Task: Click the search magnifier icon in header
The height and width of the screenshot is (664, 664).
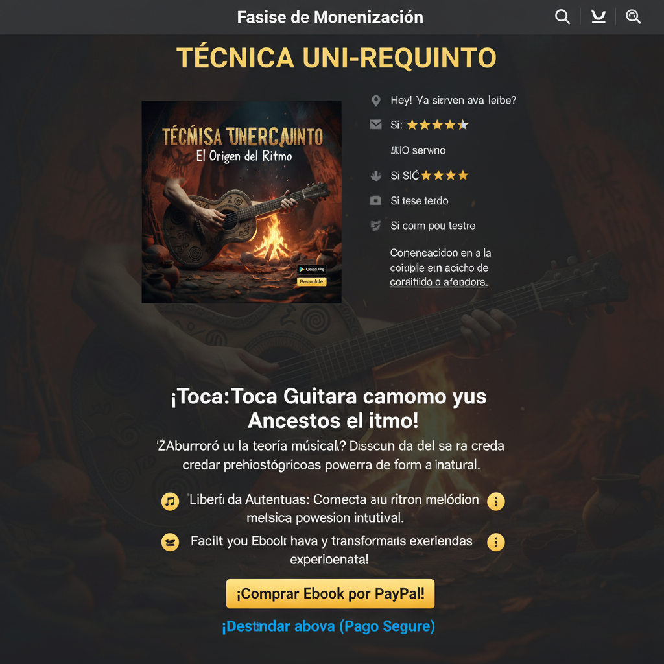Action: click(562, 17)
